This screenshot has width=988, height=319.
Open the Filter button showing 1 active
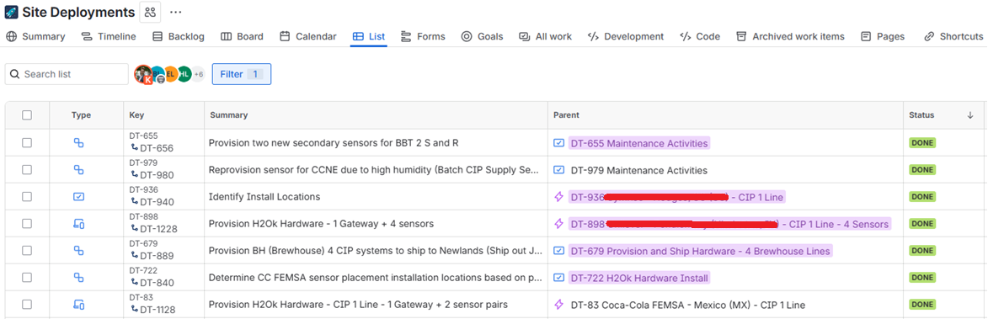pyautogui.click(x=242, y=74)
